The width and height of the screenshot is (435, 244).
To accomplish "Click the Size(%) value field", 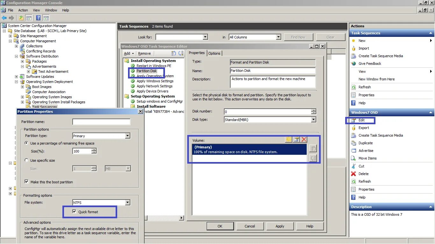I will click(82, 151).
